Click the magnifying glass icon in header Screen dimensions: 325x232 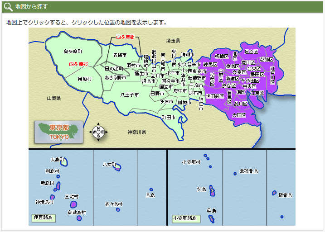pos(8,7)
